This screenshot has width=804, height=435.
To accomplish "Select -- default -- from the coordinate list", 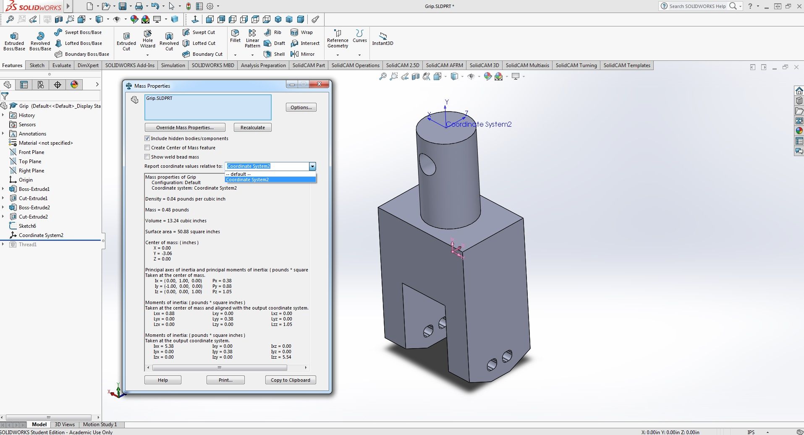I will pyautogui.click(x=238, y=174).
